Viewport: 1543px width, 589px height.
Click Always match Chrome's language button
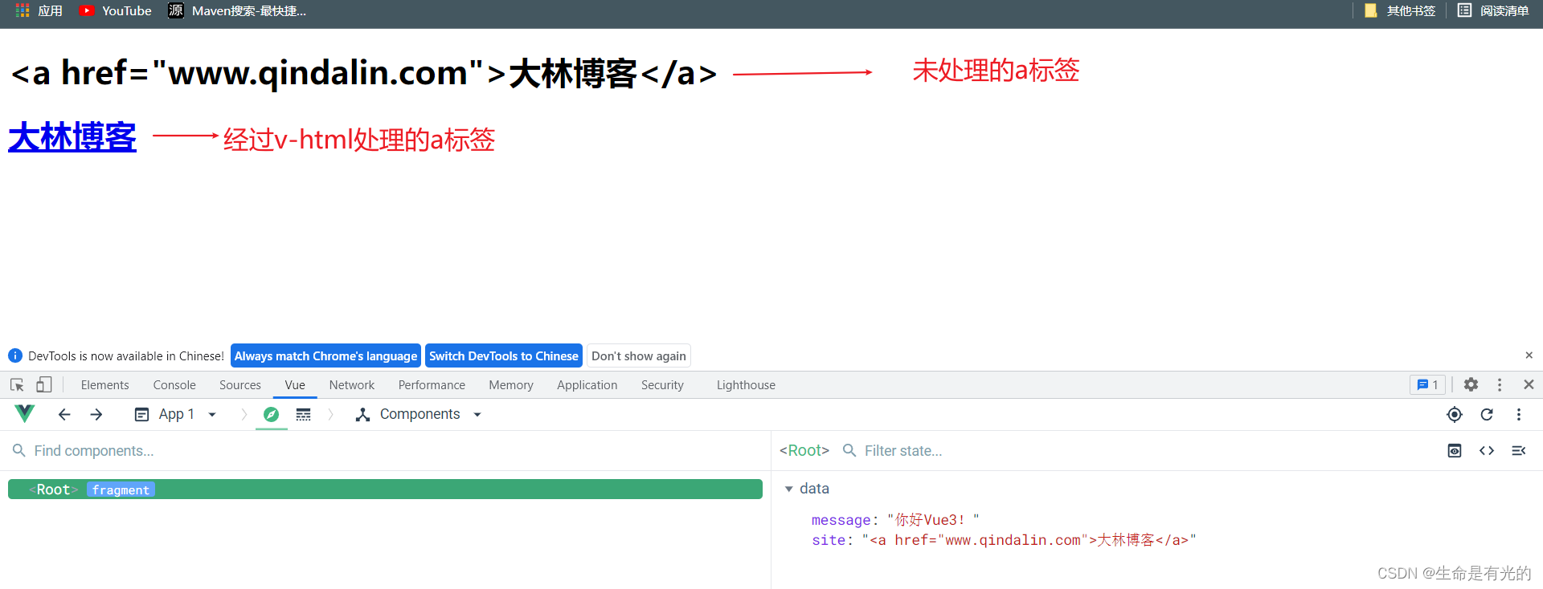tap(325, 355)
